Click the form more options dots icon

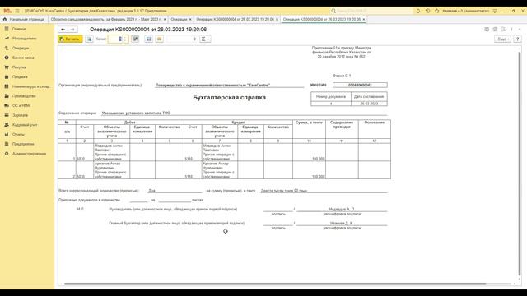click(511, 30)
